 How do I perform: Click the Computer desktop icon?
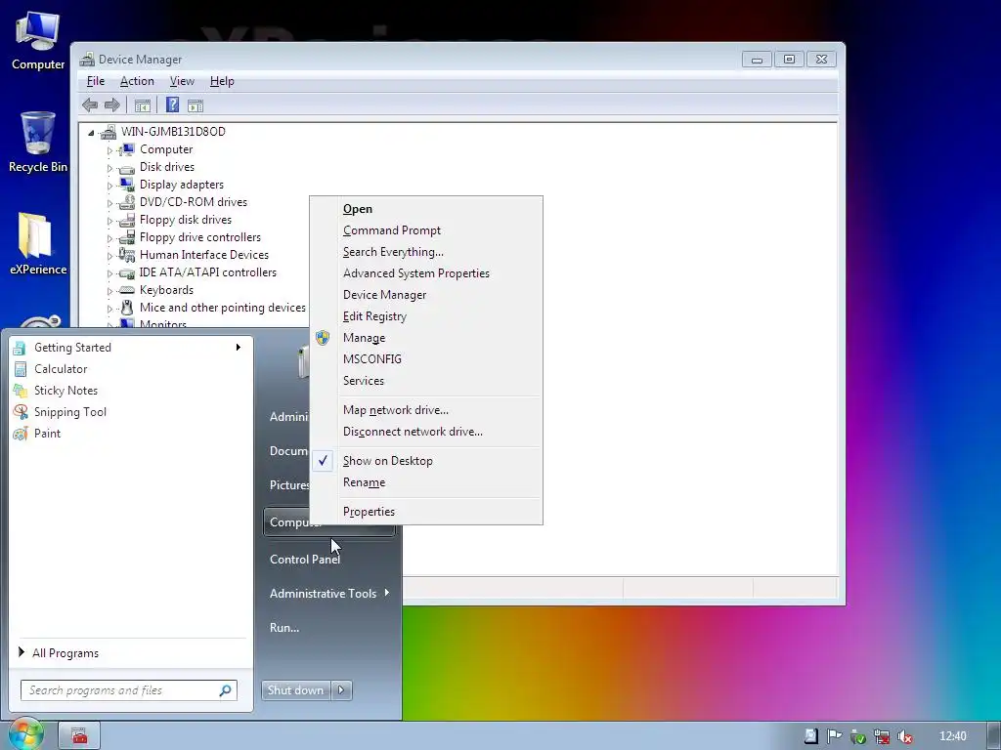[38, 39]
